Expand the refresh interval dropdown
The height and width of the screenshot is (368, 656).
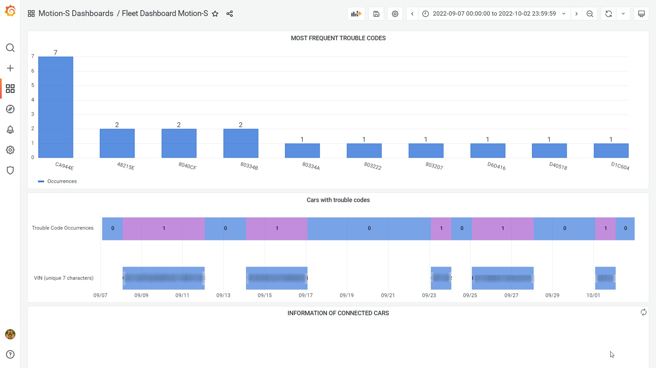(623, 14)
